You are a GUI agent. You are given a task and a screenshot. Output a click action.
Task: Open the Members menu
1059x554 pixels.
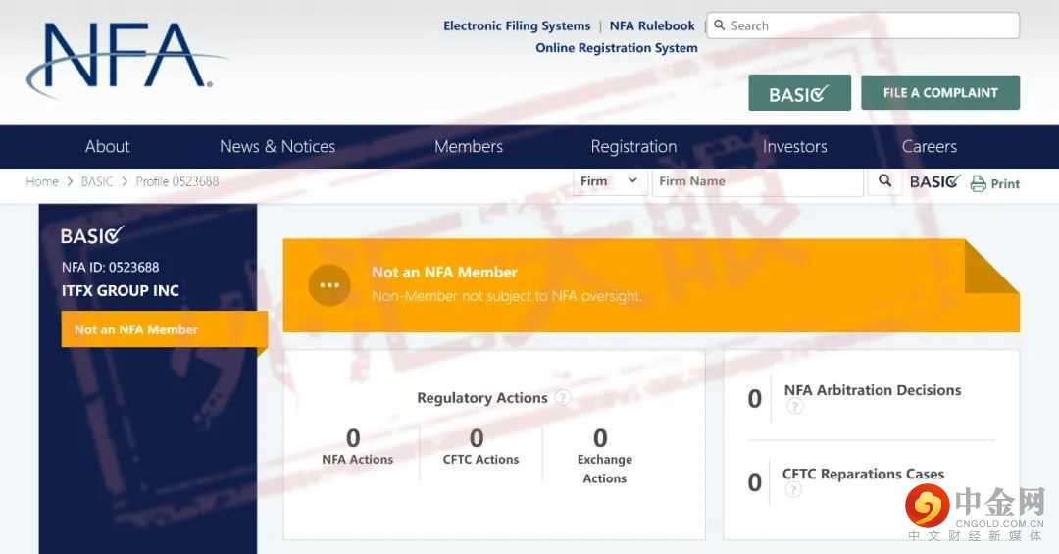(x=469, y=146)
